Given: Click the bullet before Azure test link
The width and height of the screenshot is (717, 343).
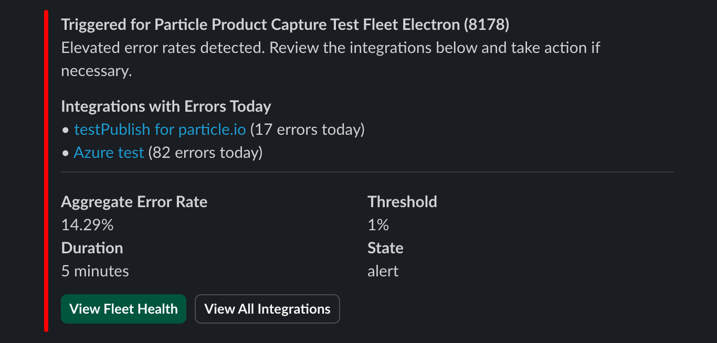Looking at the screenshot, I should [x=65, y=153].
